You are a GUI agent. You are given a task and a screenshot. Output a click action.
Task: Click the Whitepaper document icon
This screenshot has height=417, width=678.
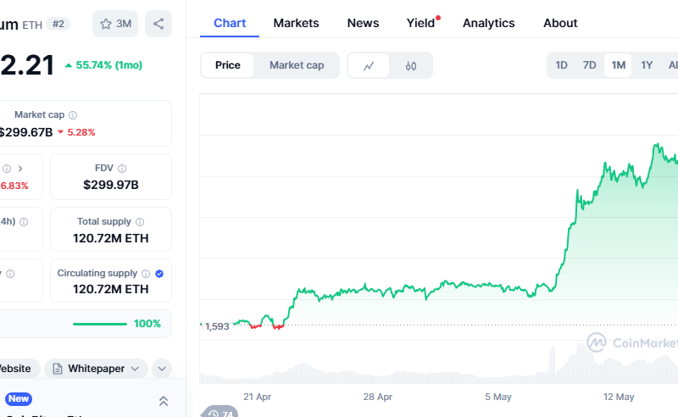[57, 369]
